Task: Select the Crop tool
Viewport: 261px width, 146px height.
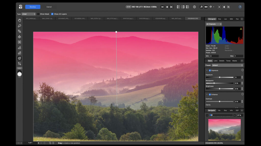Action: [x=19, y=64]
